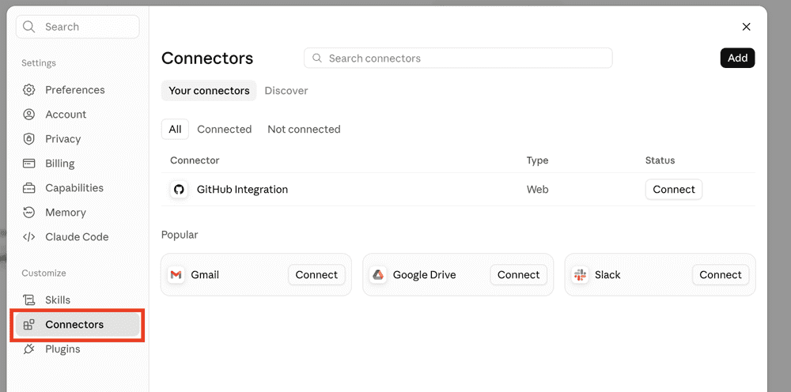
Task: Close the settings dialog
Action: [x=746, y=27]
